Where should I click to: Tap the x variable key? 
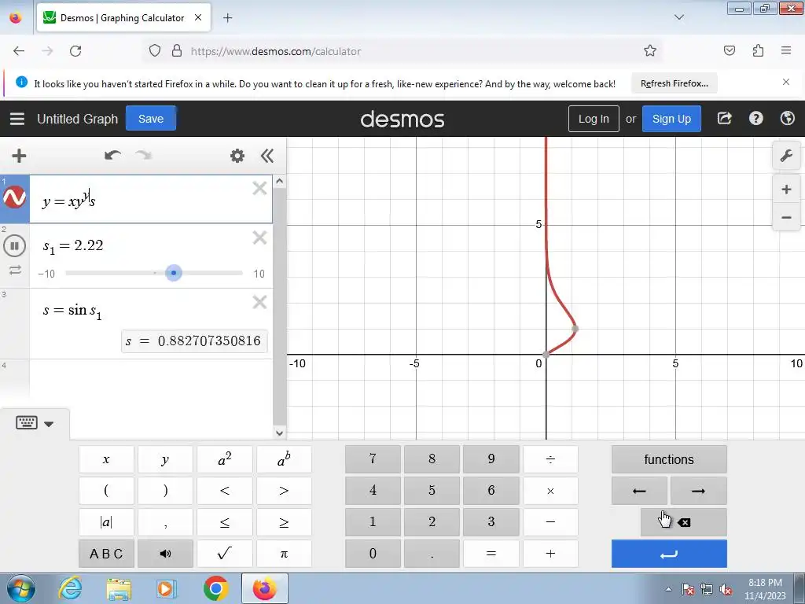point(106,459)
